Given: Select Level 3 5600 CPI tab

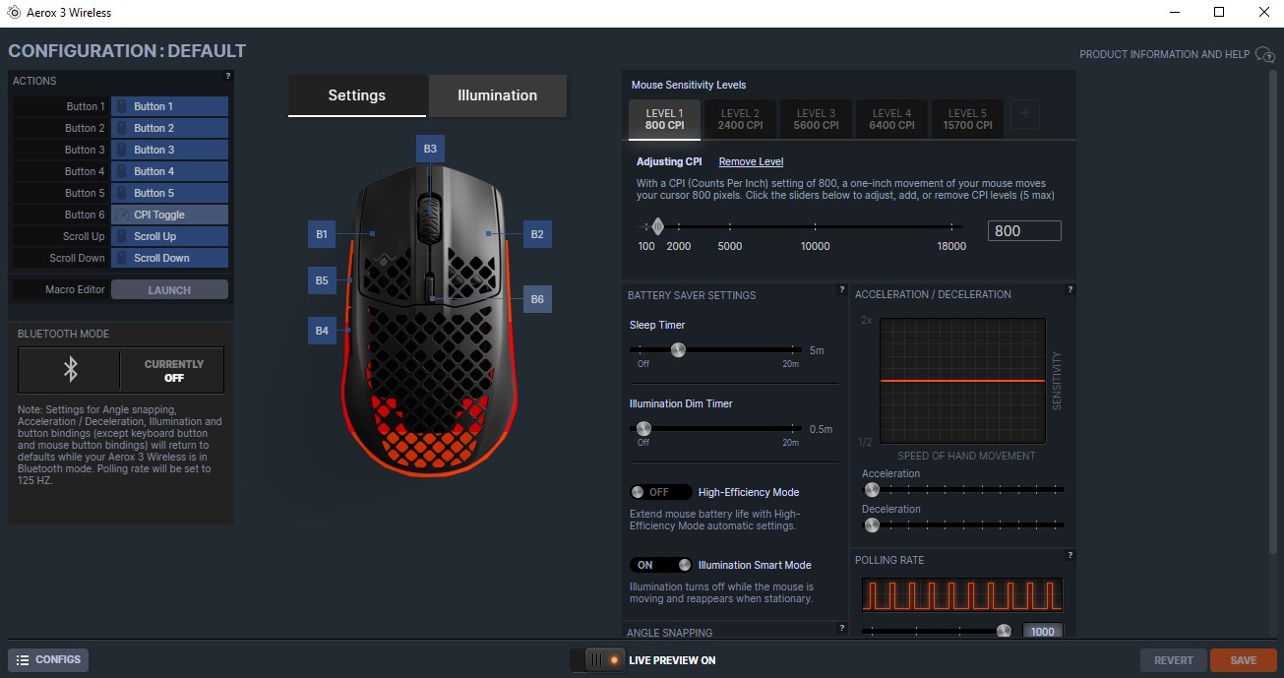Looking at the screenshot, I should pos(816,119).
